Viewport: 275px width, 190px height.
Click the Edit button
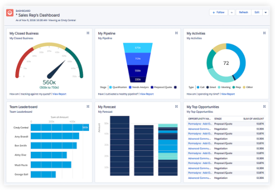[x=257, y=12]
